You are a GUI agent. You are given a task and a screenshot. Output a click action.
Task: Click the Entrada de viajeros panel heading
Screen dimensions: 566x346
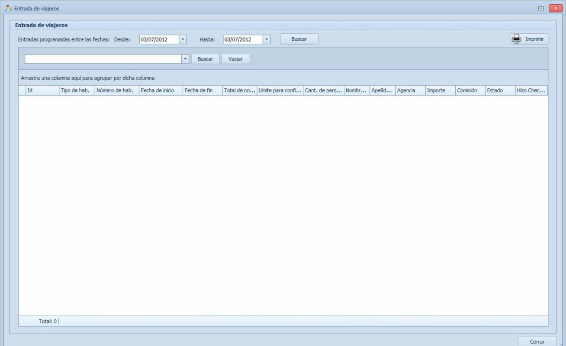[41, 25]
